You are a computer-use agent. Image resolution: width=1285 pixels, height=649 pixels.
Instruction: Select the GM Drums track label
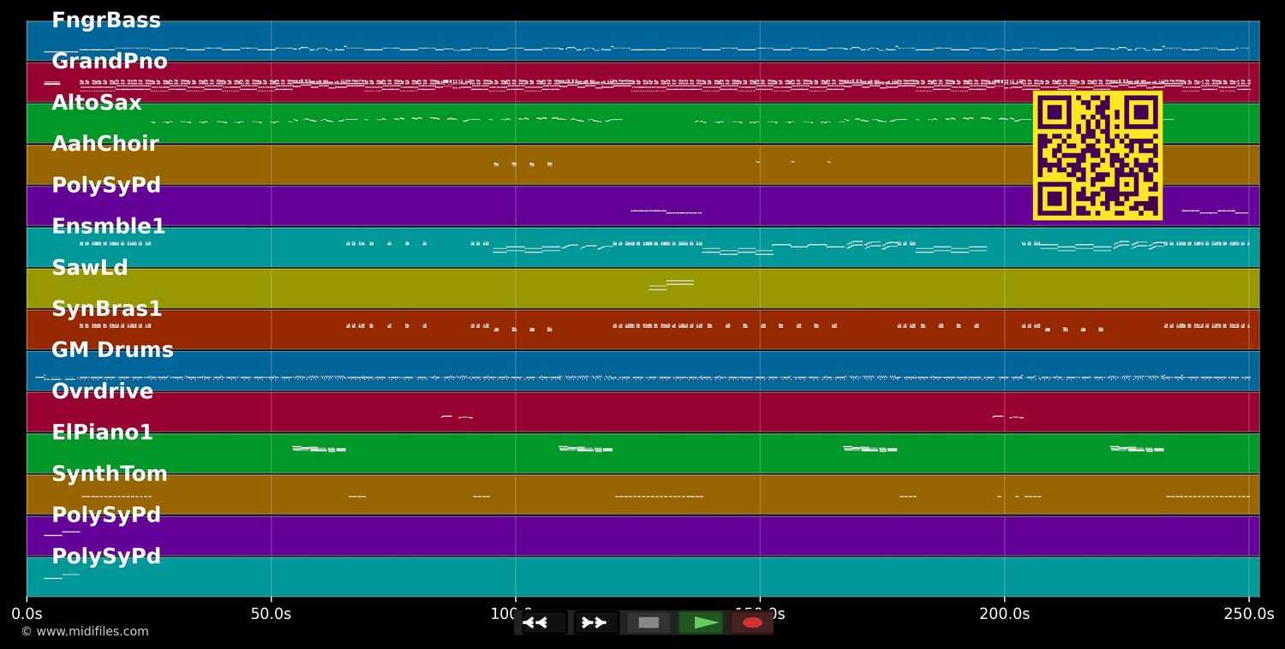pyautogui.click(x=112, y=350)
